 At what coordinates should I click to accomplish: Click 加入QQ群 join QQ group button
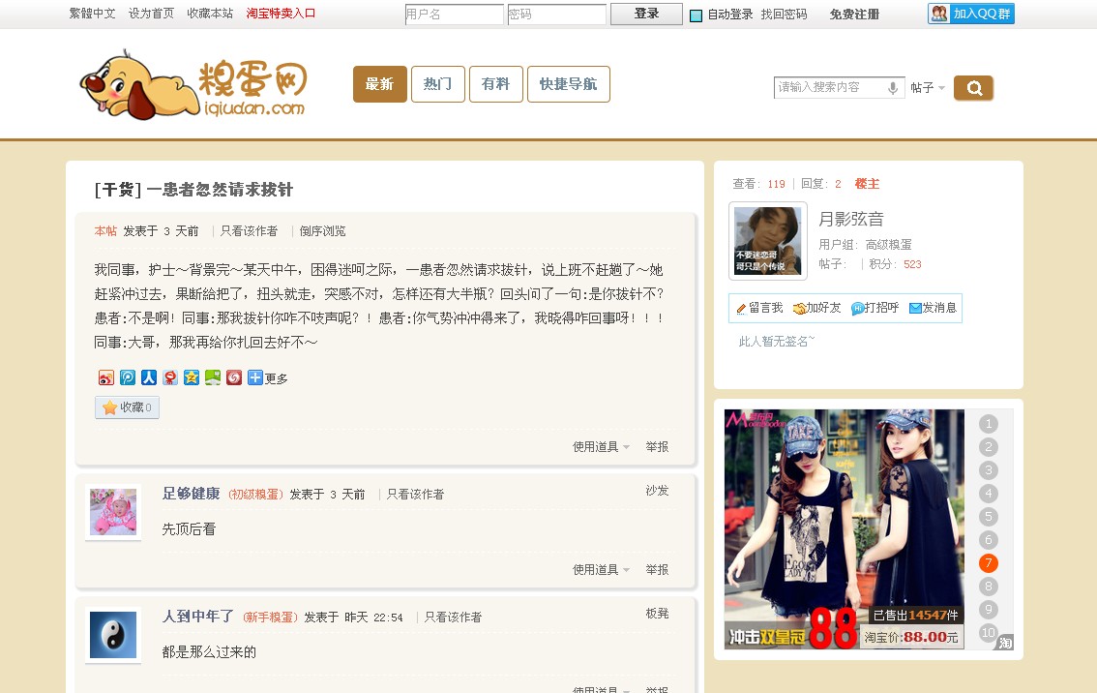tap(971, 14)
